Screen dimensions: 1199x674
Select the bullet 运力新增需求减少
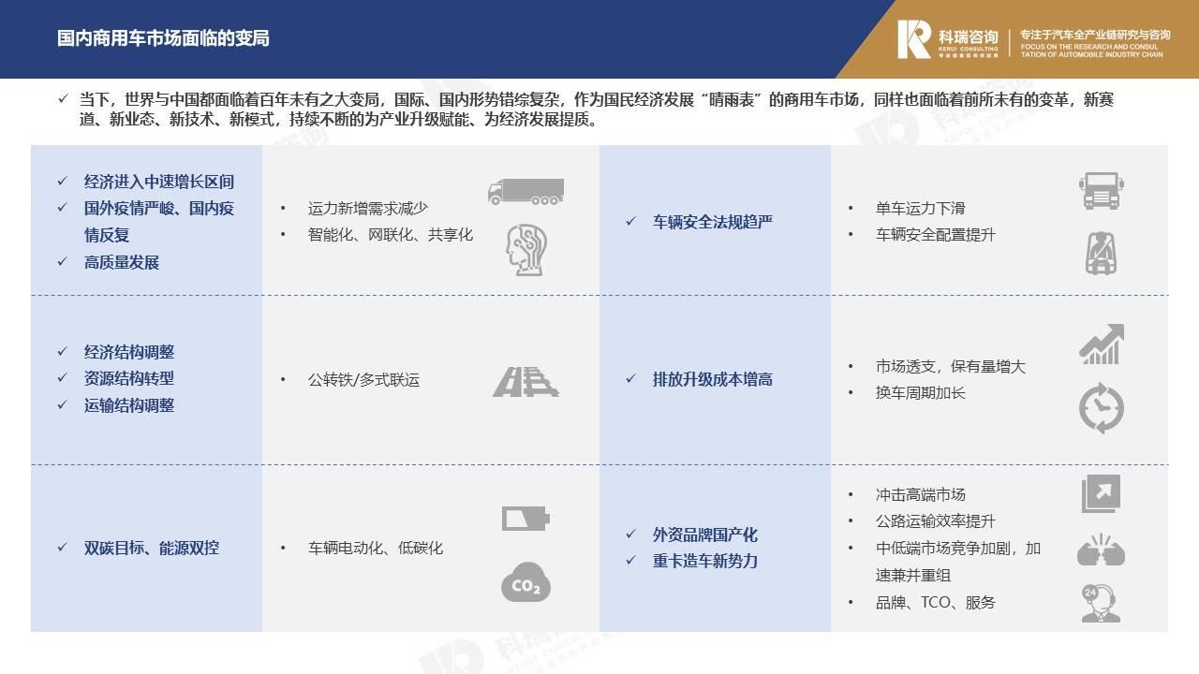pyautogui.click(x=368, y=208)
